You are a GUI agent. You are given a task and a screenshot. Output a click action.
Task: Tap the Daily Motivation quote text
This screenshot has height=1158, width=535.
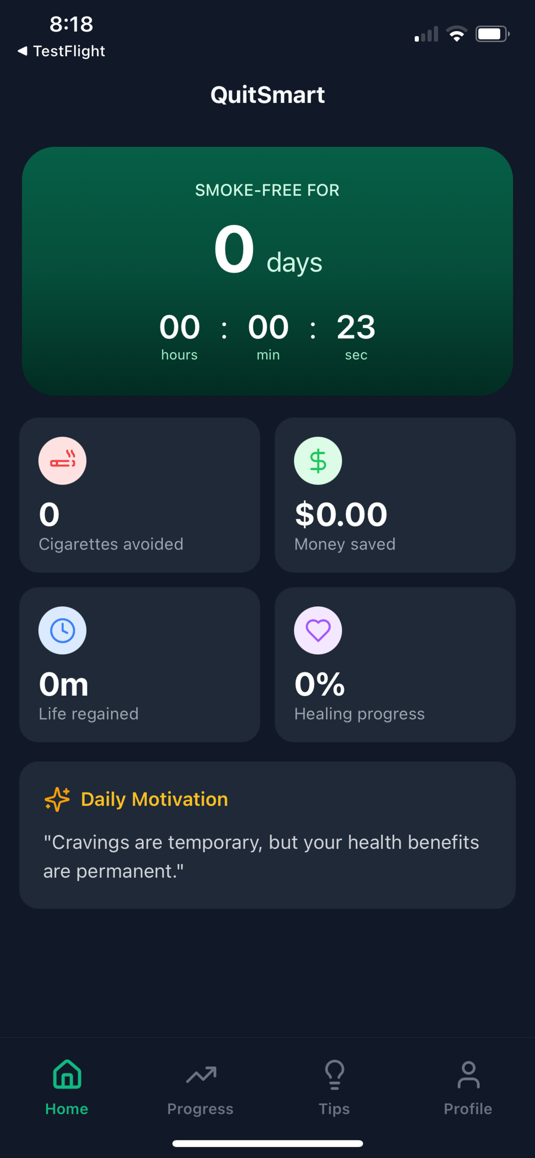[261, 856]
